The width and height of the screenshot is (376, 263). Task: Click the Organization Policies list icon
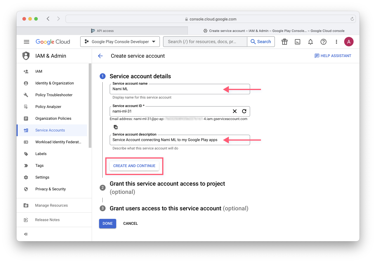pos(26,119)
